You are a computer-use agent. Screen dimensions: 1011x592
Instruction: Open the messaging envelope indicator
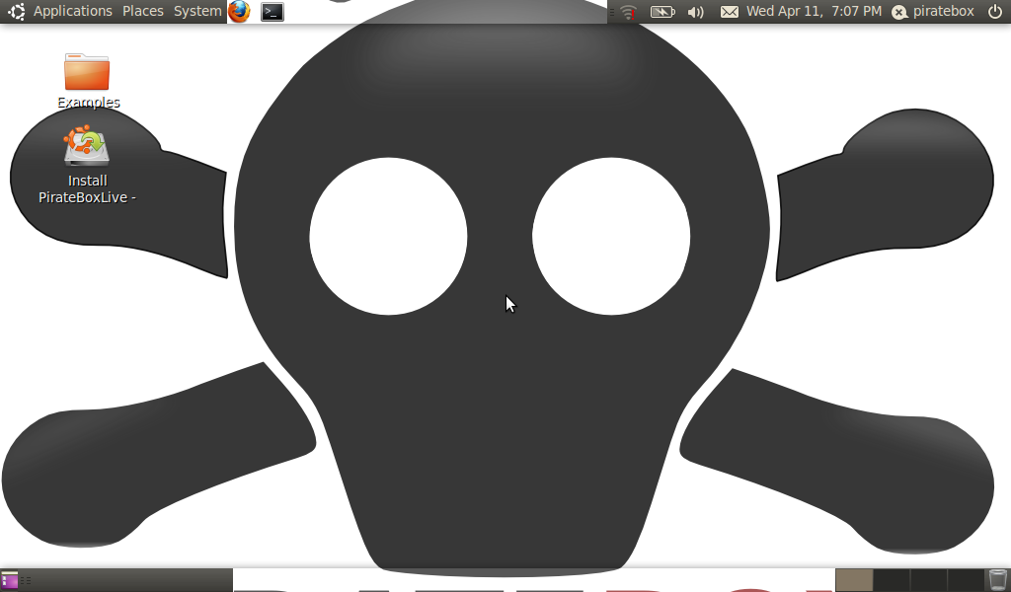[730, 12]
